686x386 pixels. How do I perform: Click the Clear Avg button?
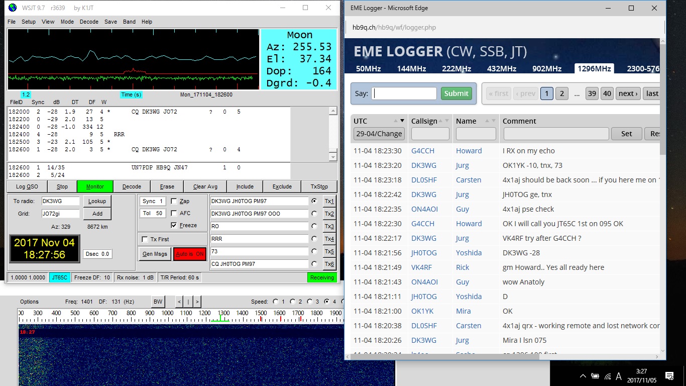(205, 186)
